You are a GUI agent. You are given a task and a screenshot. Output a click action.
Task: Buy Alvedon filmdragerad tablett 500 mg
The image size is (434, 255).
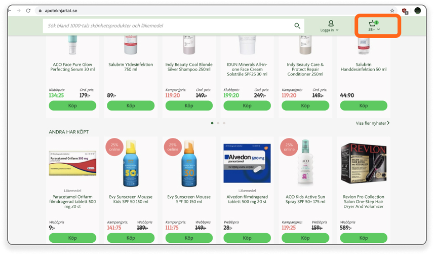click(x=247, y=238)
